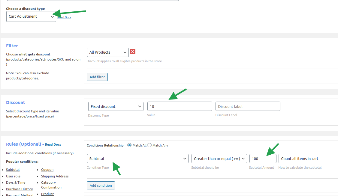
Task: Open the Cart Adjustment discount type dropdown
Action: point(31,16)
